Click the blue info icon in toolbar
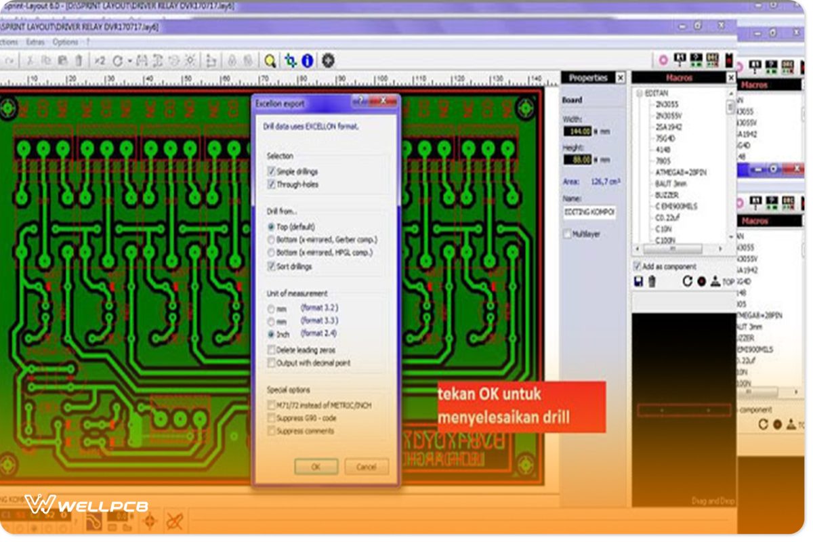 pos(308,60)
